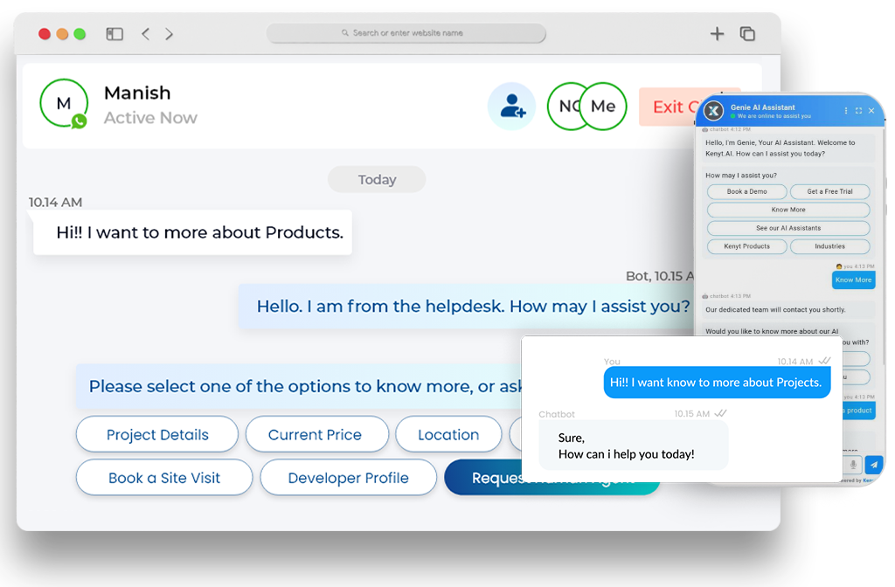Choose Get a Free Trial in Genie chat
This screenshot has height=587, width=895.
(x=829, y=191)
